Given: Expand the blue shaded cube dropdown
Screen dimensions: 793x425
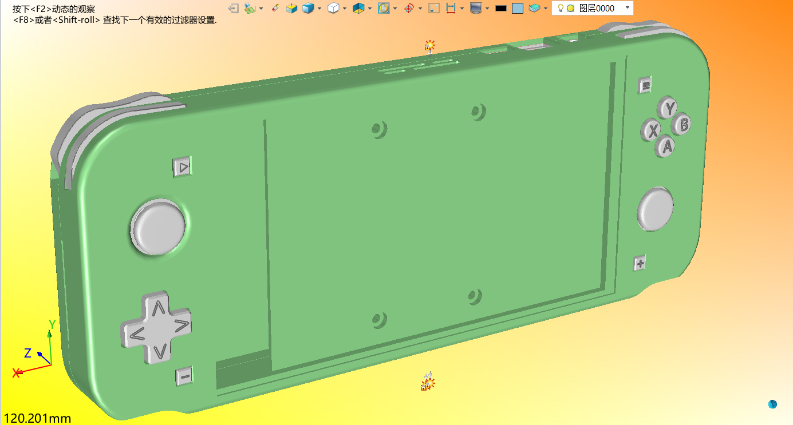Looking at the screenshot, I should click(x=319, y=9).
